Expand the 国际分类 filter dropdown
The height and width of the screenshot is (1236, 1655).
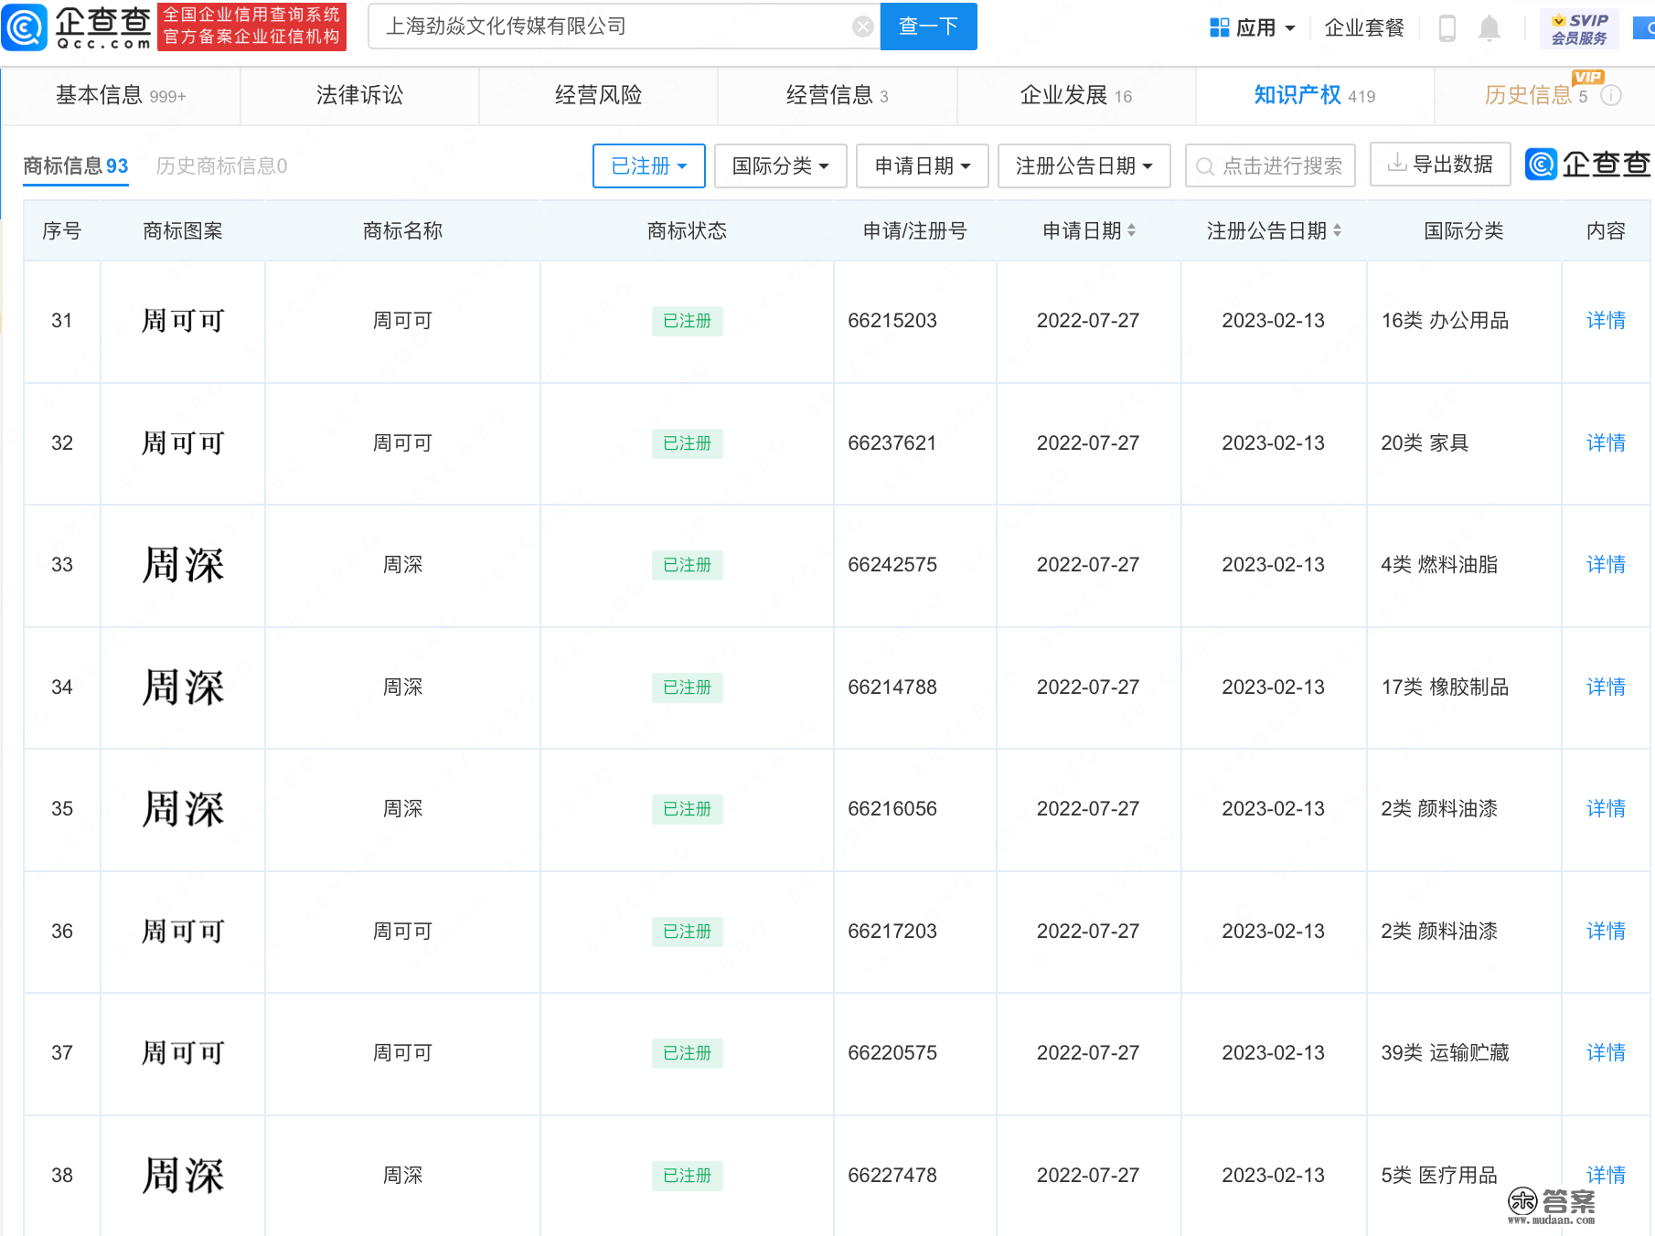(x=780, y=165)
